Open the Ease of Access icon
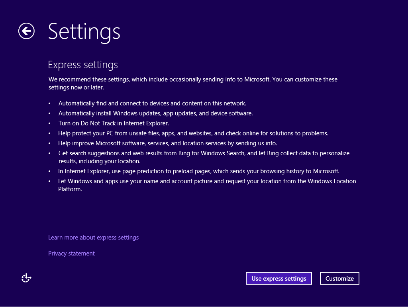The image size is (408, 307). point(26,278)
